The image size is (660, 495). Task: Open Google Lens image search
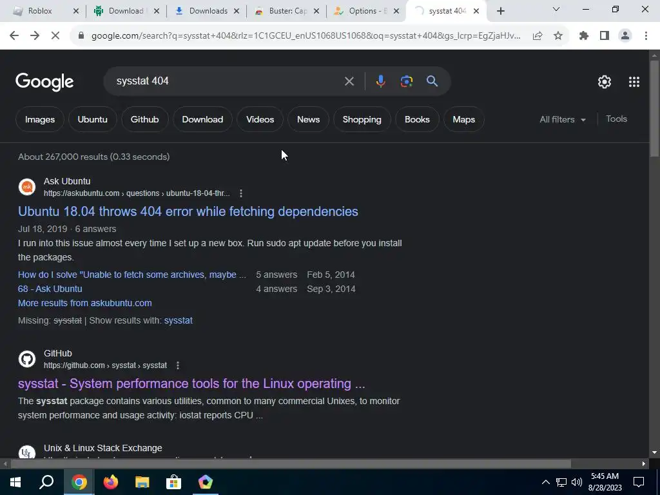point(406,81)
